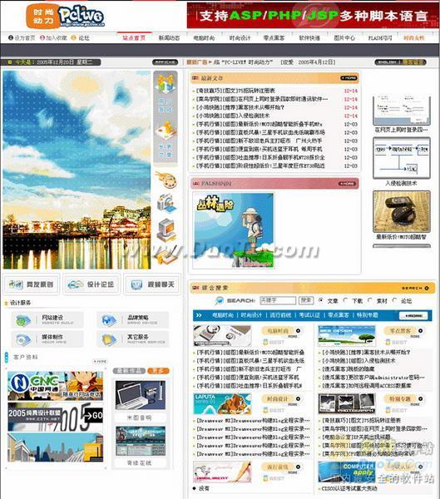Select the 论坛 search radio button
The width and height of the screenshot is (440, 499).
point(394,300)
